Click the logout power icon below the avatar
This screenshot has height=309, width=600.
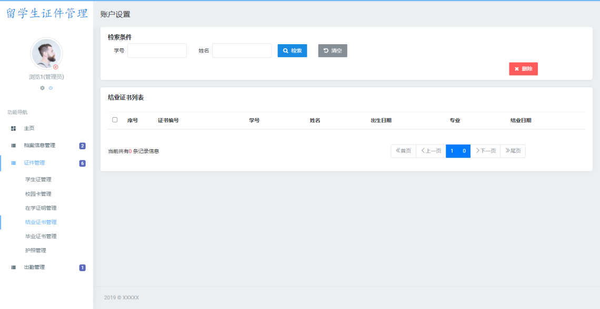point(51,88)
